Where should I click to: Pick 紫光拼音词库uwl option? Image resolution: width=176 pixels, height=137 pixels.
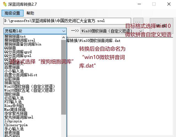pos(19,117)
